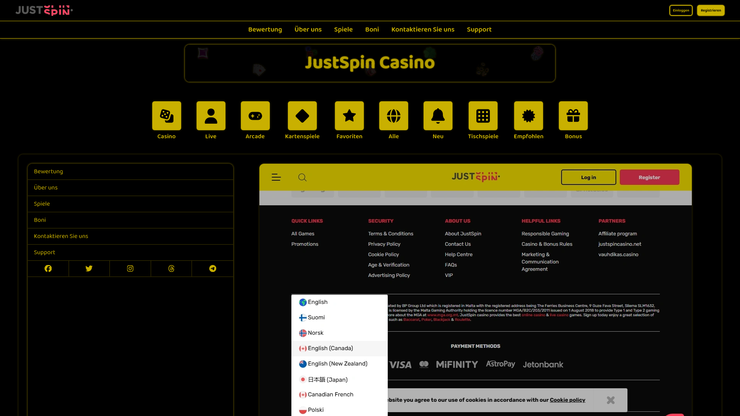Open Kontaktieren Sie uns in top navigation

pos(423,30)
